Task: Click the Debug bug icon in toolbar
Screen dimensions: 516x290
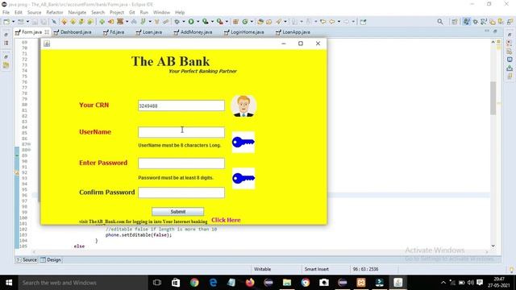Action: click(177, 22)
